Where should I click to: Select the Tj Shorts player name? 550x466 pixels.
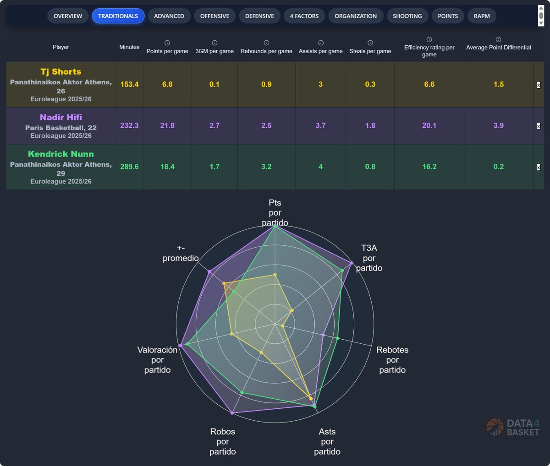[x=61, y=72]
